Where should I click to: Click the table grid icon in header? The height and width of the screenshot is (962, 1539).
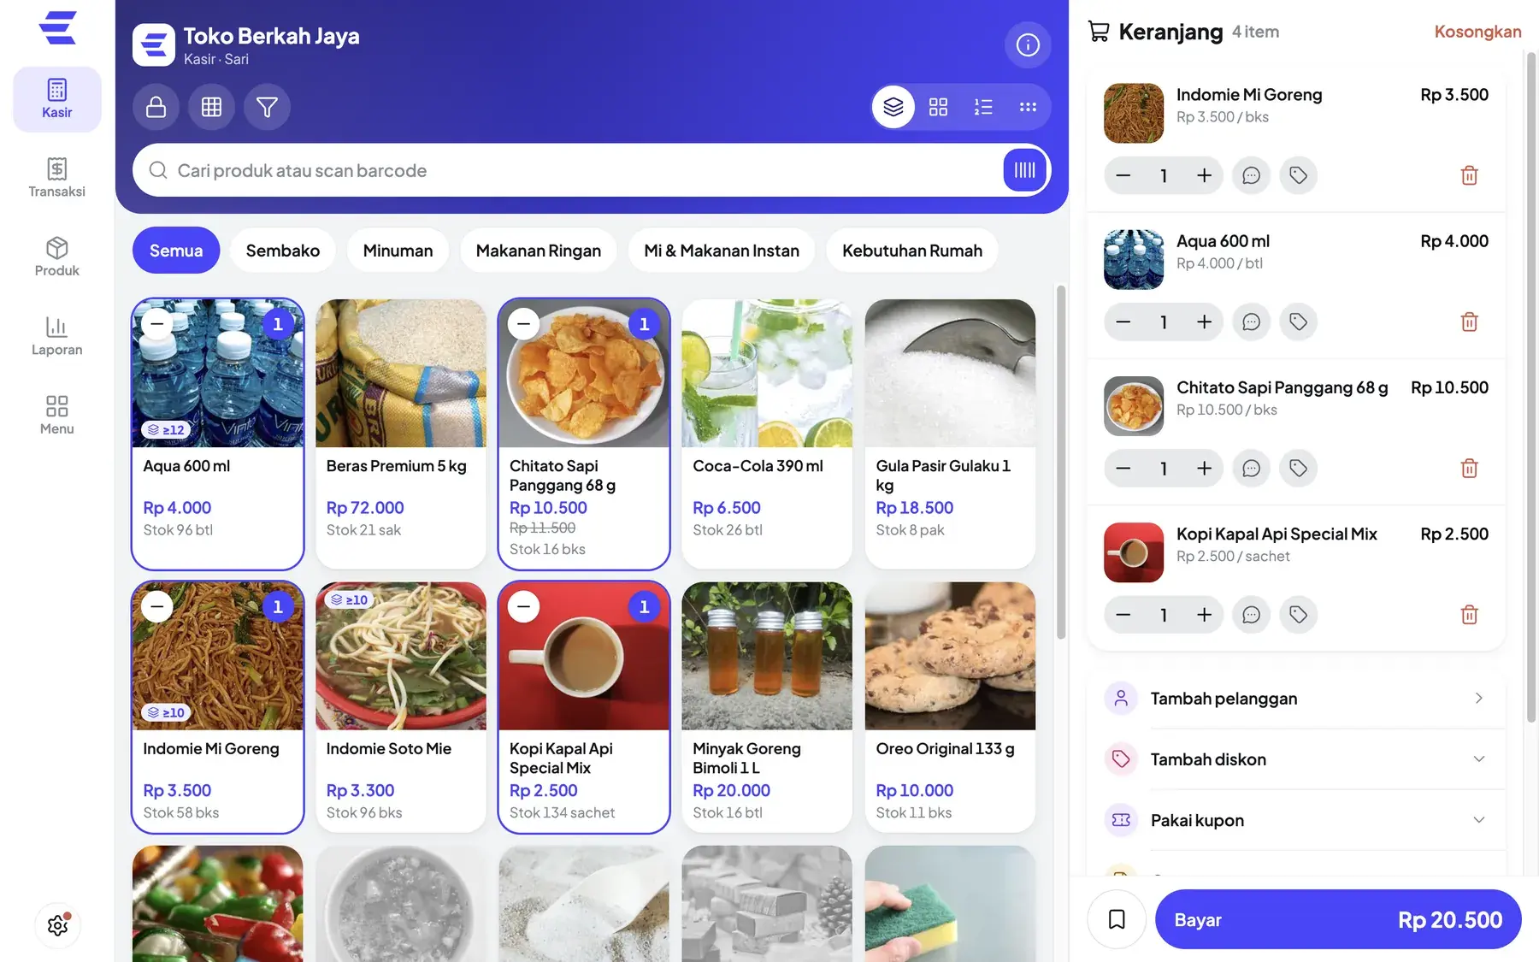tap(211, 107)
